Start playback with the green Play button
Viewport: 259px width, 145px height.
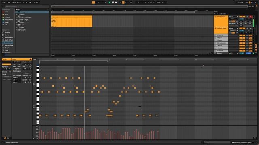pos(109,2)
